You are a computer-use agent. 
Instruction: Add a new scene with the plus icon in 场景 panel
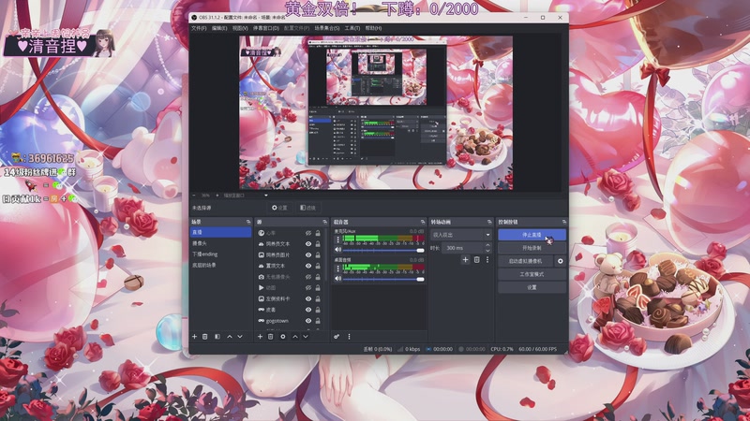click(x=195, y=337)
